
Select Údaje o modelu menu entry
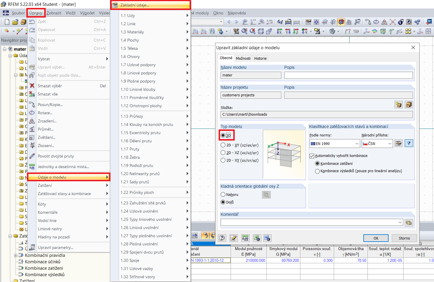(69, 177)
